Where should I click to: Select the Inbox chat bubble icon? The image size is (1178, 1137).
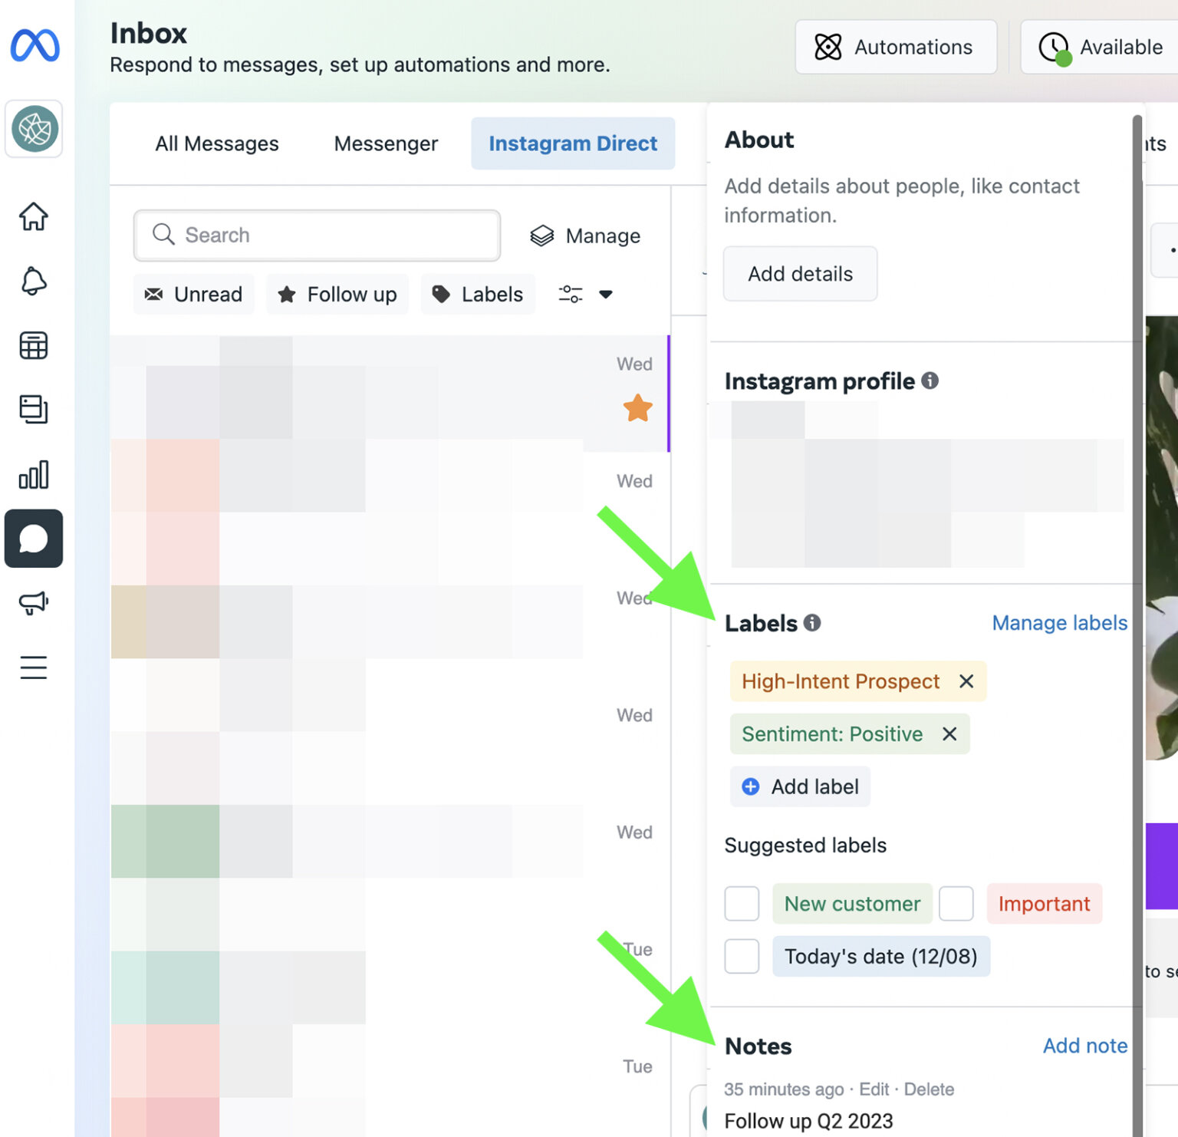pos(33,539)
